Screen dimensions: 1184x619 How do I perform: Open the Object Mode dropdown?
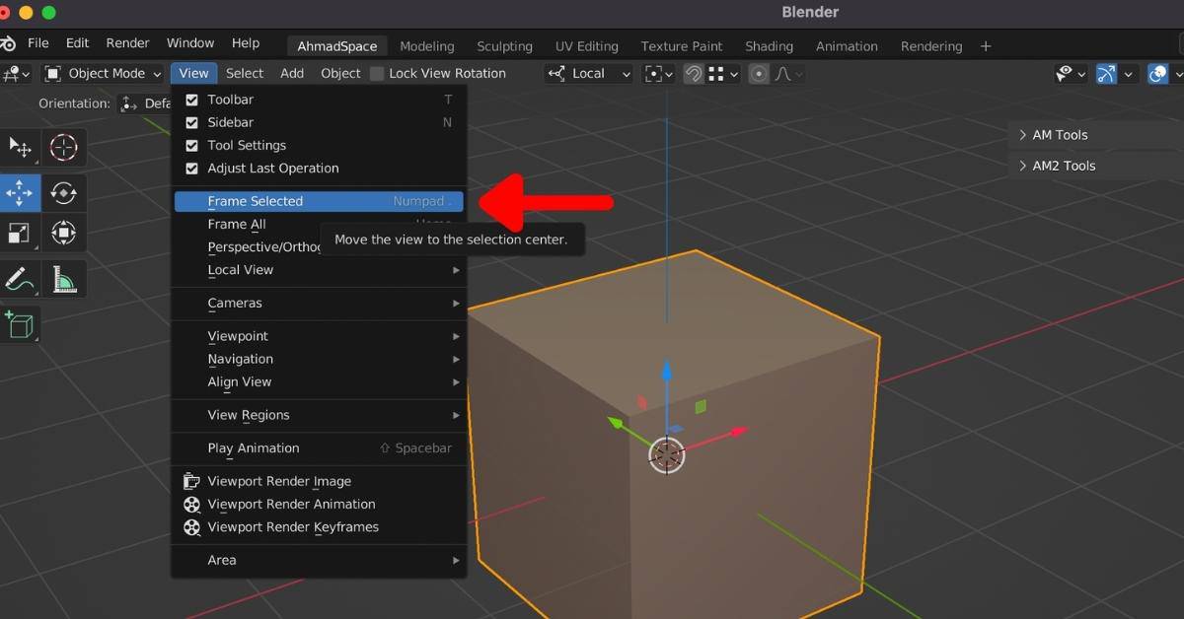(102, 73)
